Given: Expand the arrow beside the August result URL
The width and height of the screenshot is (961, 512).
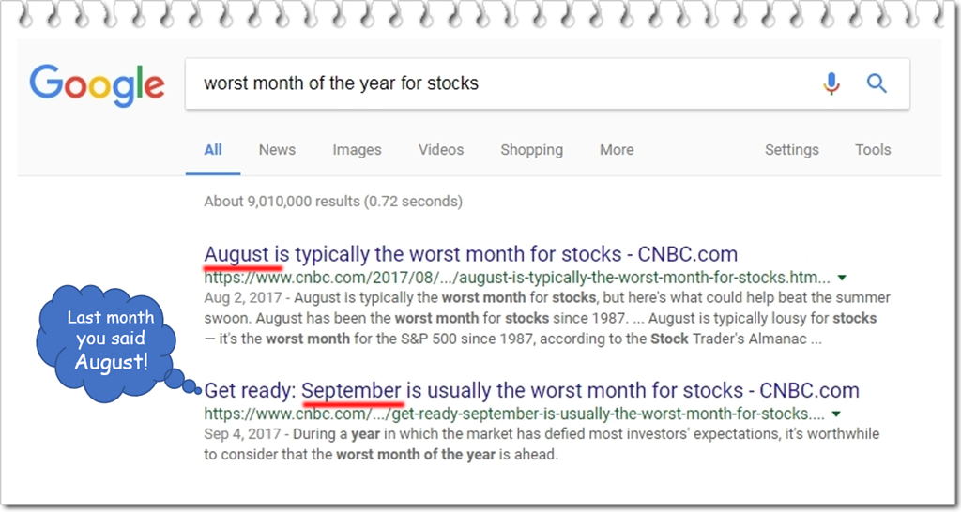Looking at the screenshot, I should click(842, 278).
